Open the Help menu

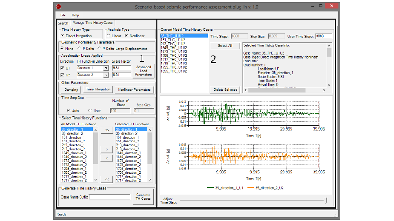(75, 15)
